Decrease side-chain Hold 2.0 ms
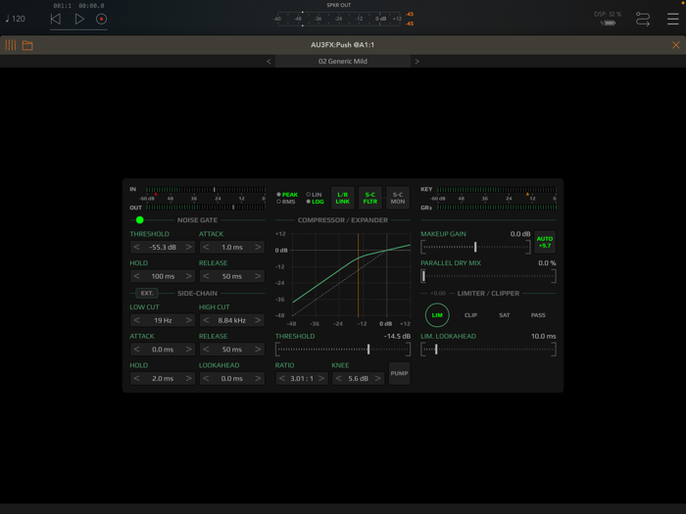 tap(137, 379)
